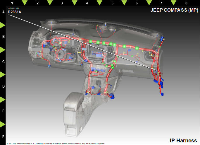The height and width of the screenshot is (145, 200).
Task: Select the column 8 grid header
Action: click(x=186, y=3)
